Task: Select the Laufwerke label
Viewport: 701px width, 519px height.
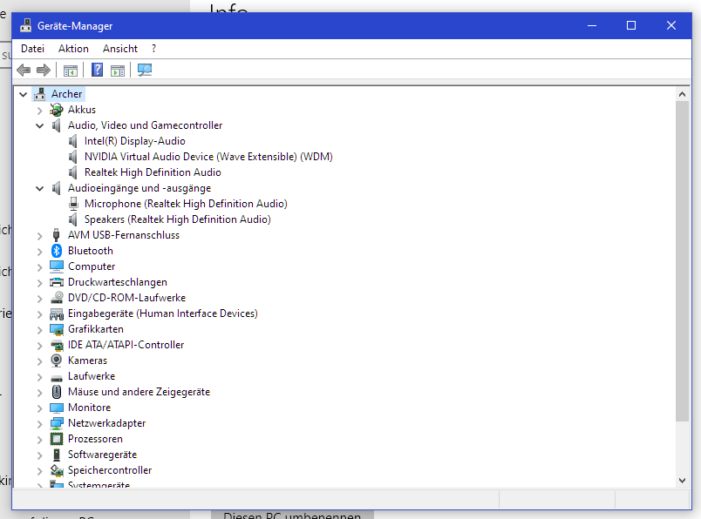Action: pos(92,376)
